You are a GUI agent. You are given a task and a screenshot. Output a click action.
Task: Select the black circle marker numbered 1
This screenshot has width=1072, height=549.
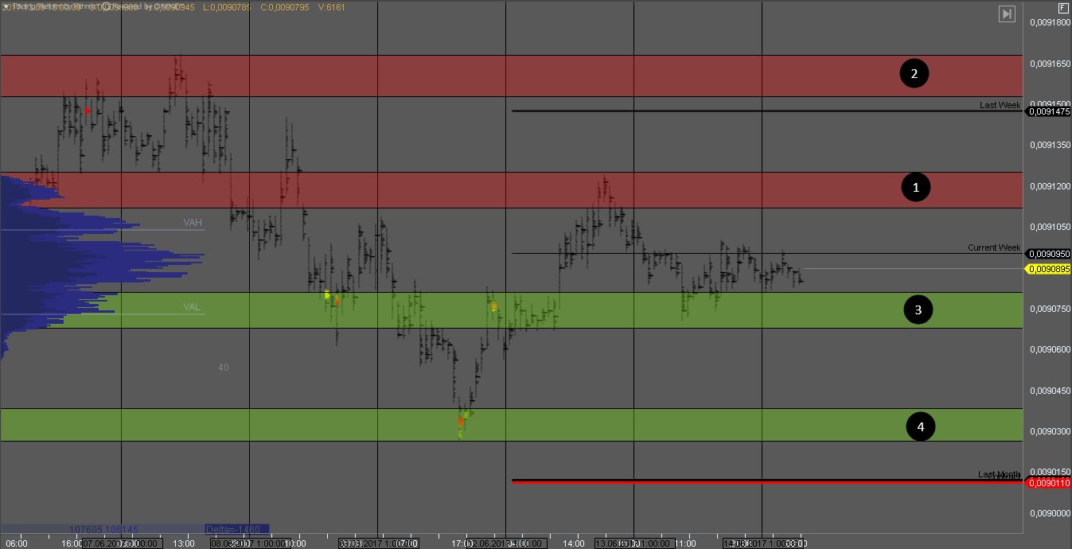915,188
